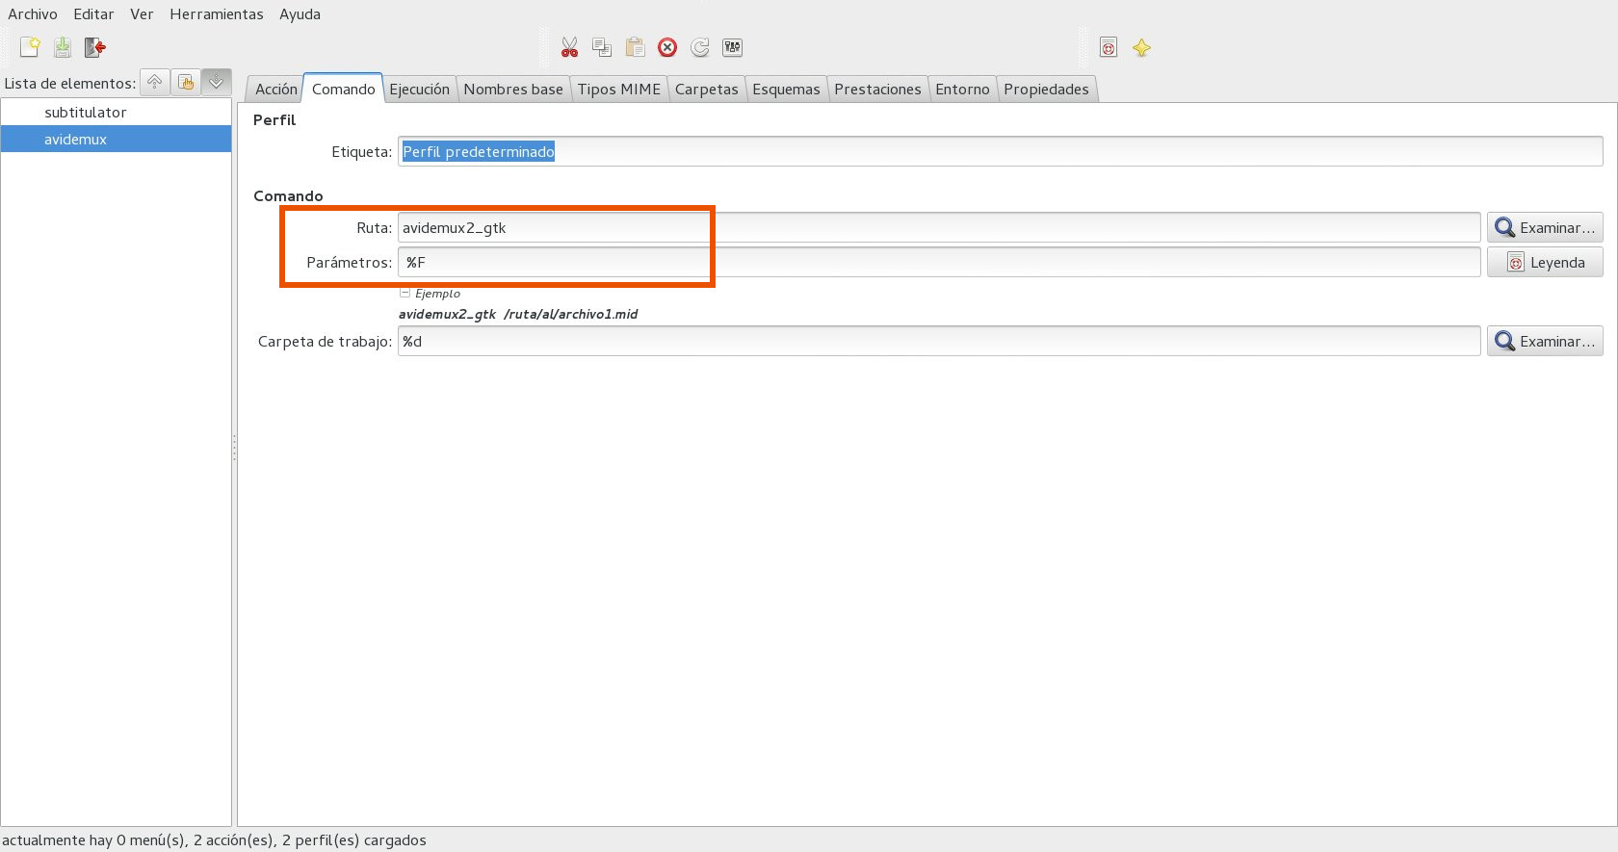Click the red delete icon

pos(667,47)
